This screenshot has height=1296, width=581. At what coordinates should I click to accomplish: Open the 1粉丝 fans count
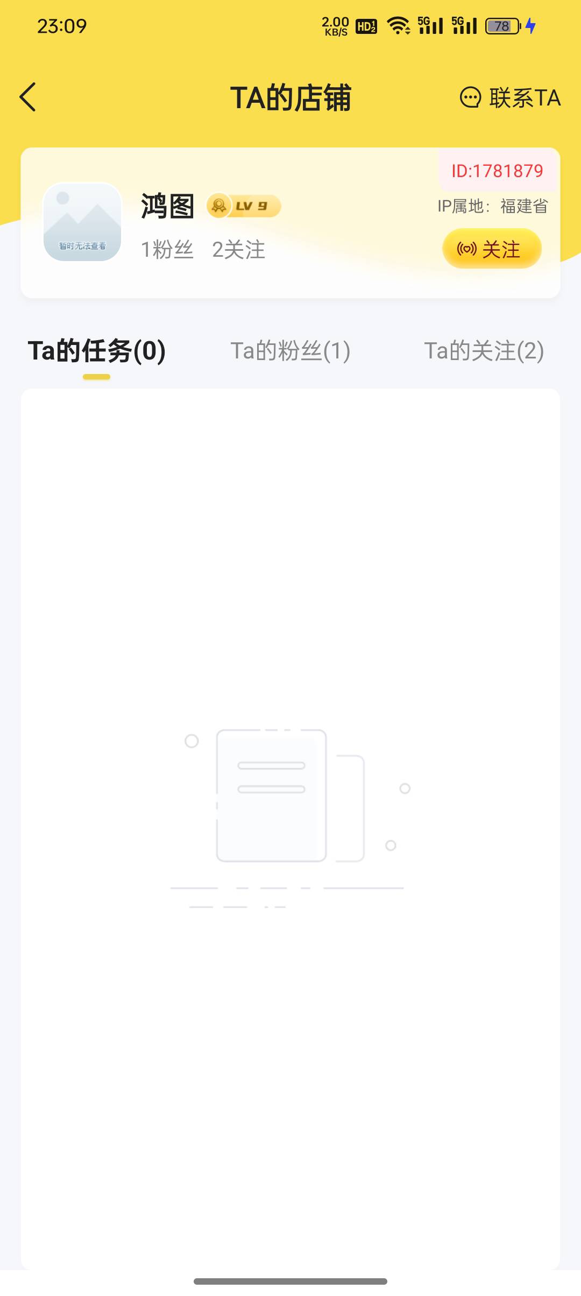pos(167,250)
